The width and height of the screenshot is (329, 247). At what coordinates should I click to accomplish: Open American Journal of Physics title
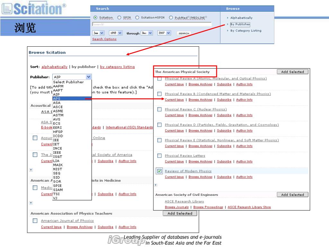coord(67,221)
